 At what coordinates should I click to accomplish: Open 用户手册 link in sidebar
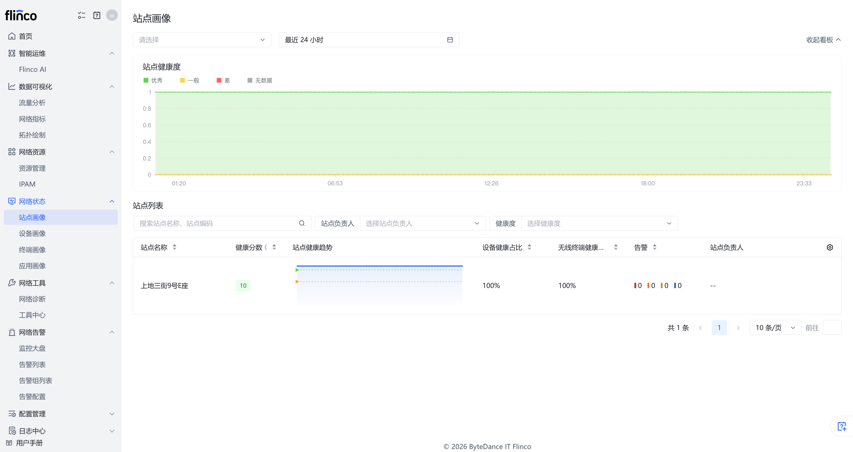[29, 443]
